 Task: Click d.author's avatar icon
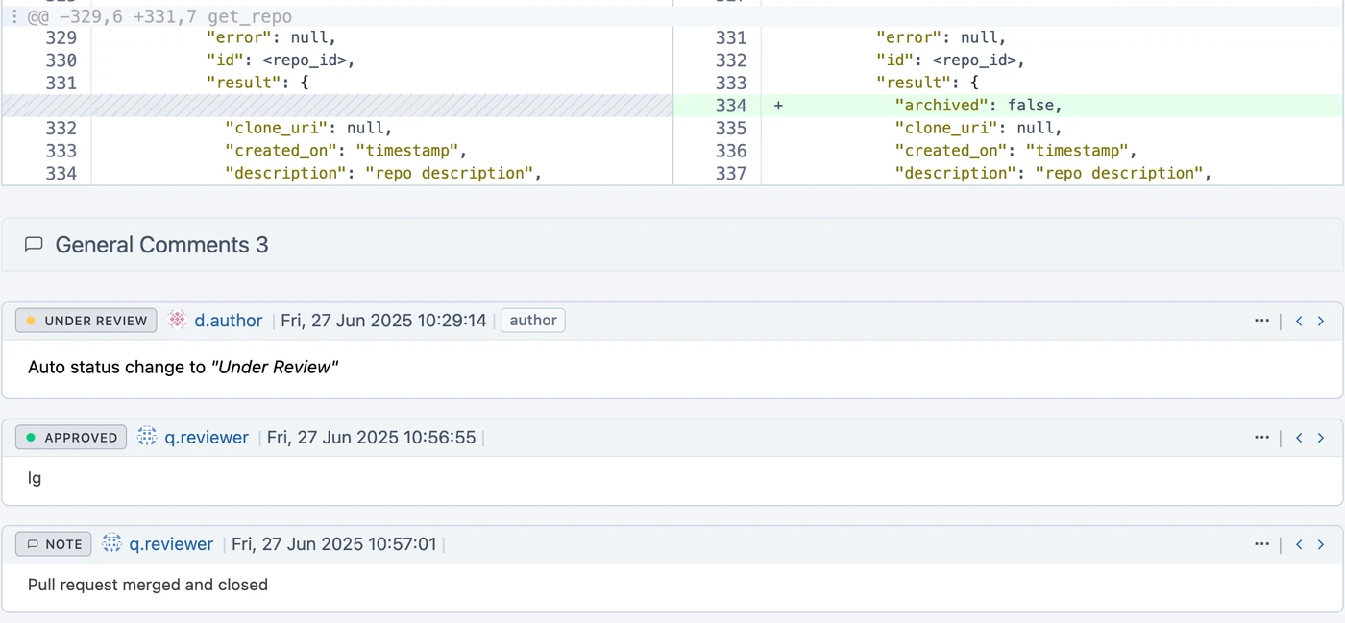click(x=177, y=320)
